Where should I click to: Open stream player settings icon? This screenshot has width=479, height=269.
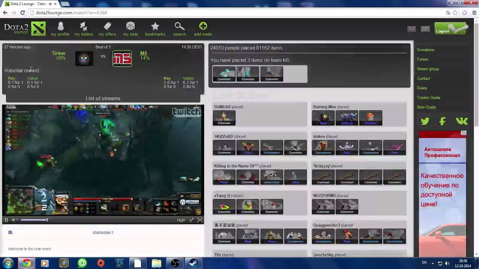point(192,220)
